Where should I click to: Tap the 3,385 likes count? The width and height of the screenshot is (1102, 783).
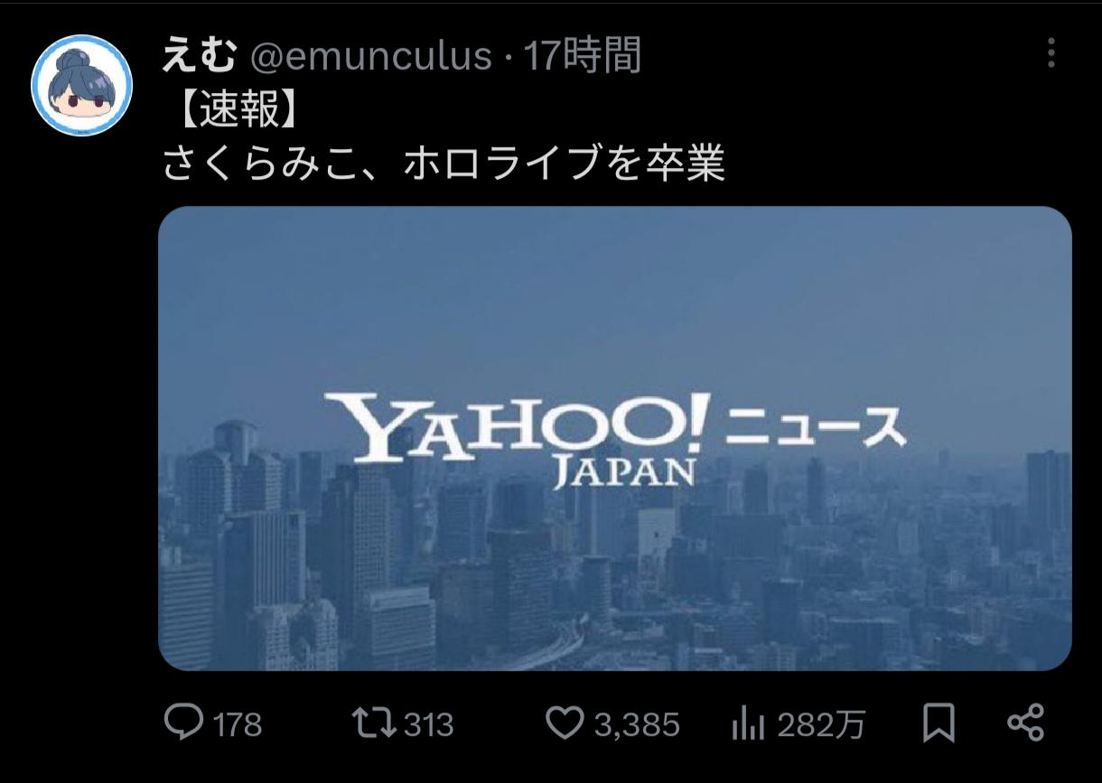point(637,724)
